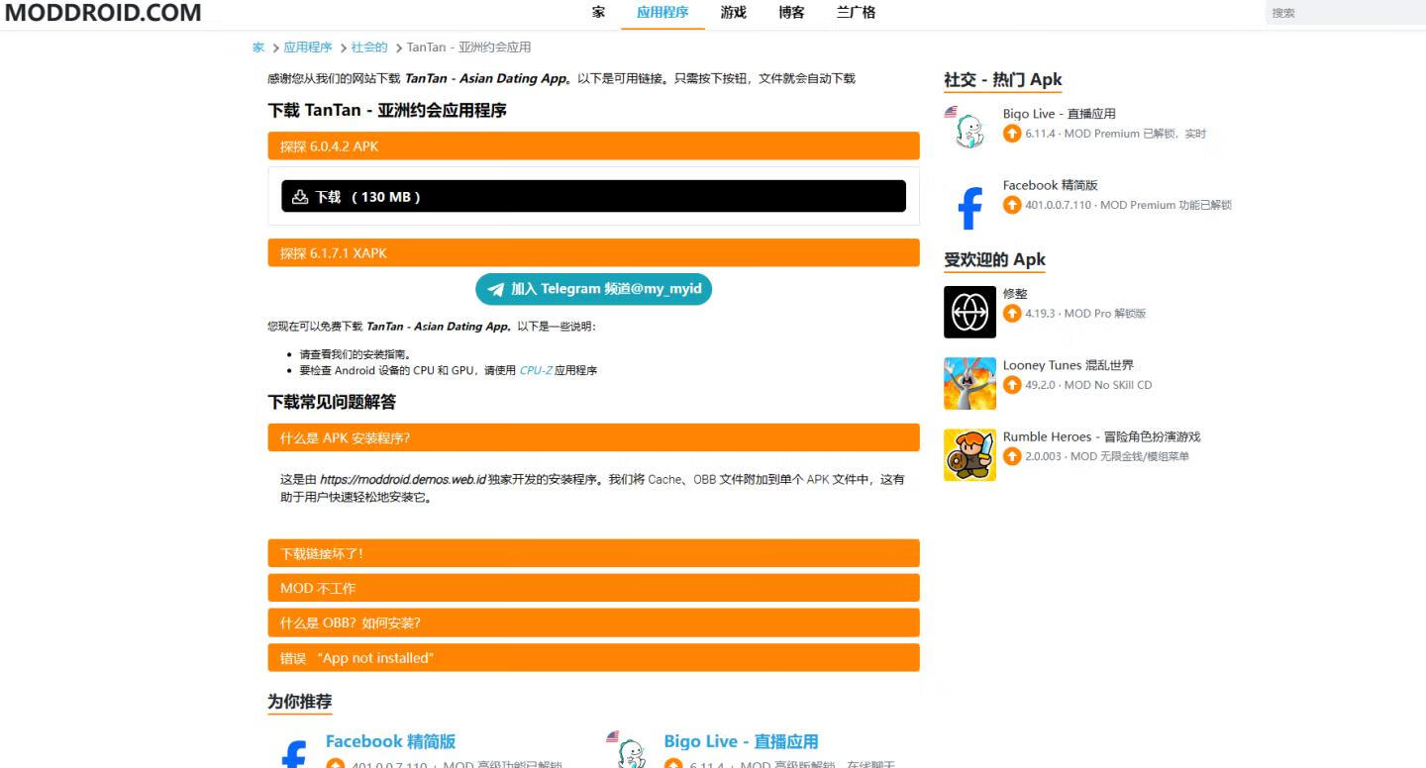Expand the 探探 6.0.4.2 APK section

(593, 146)
